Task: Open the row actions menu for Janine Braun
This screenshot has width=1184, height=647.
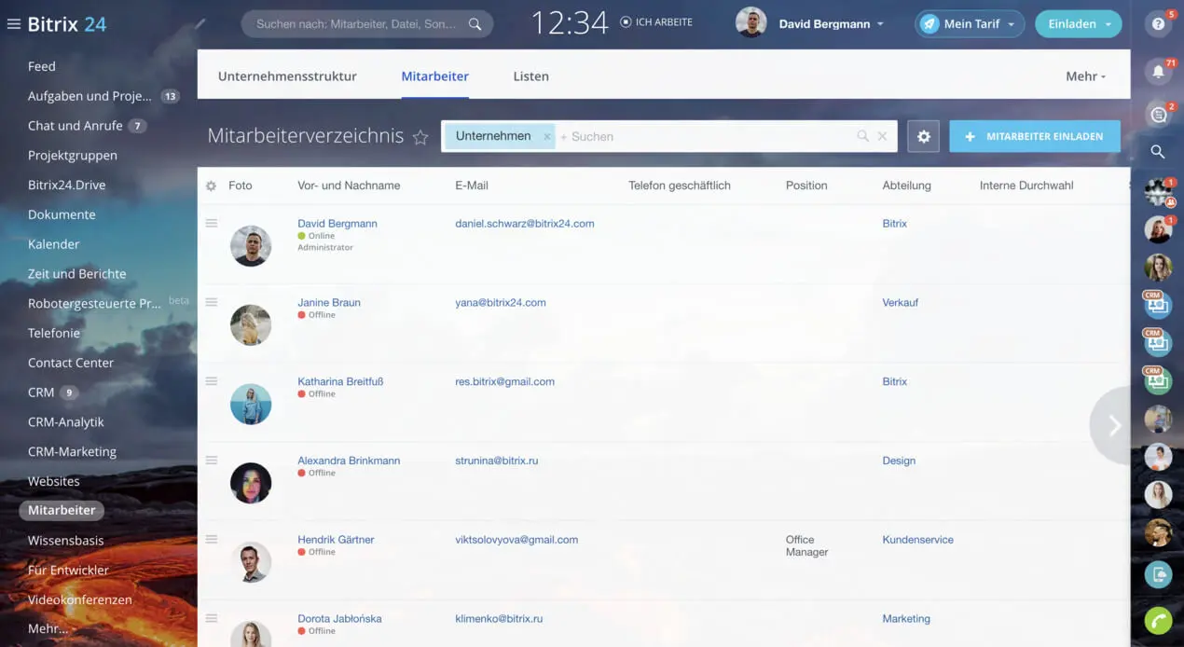Action: pyautogui.click(x=212, y=302)
